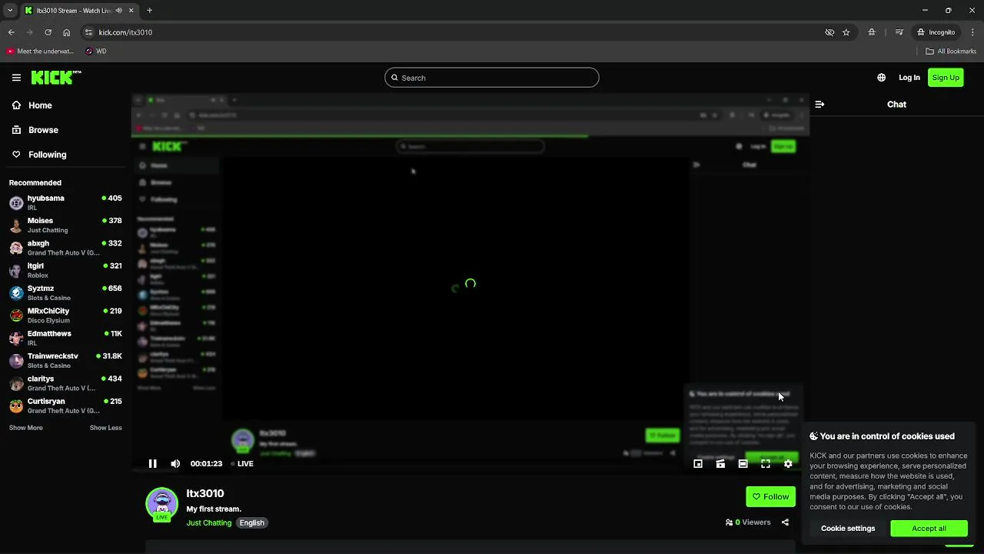Screen dimensions: 984x554
Task: Reload the current page
Action: [48, 32]
